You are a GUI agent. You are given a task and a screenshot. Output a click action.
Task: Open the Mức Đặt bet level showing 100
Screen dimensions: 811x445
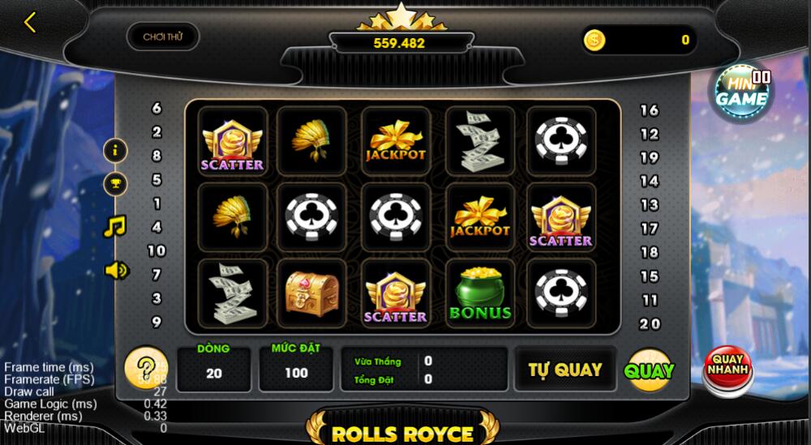coord(296,369)
